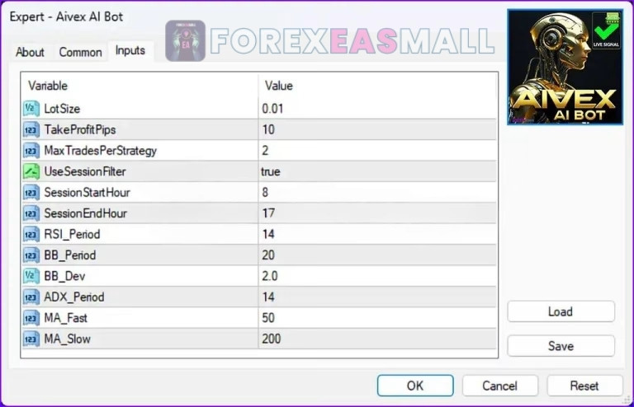Click the RSI_Period integer icon
This screenshot has width=634, height=407.
pyautogui.click(x=31, y=234)
